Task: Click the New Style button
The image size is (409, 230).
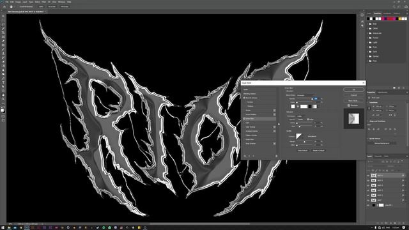Action: (x=353, y=100)
